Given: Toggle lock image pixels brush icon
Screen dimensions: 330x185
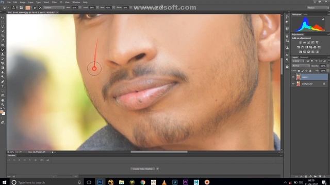Looking at the screenshot, I should tap(303, 71).
